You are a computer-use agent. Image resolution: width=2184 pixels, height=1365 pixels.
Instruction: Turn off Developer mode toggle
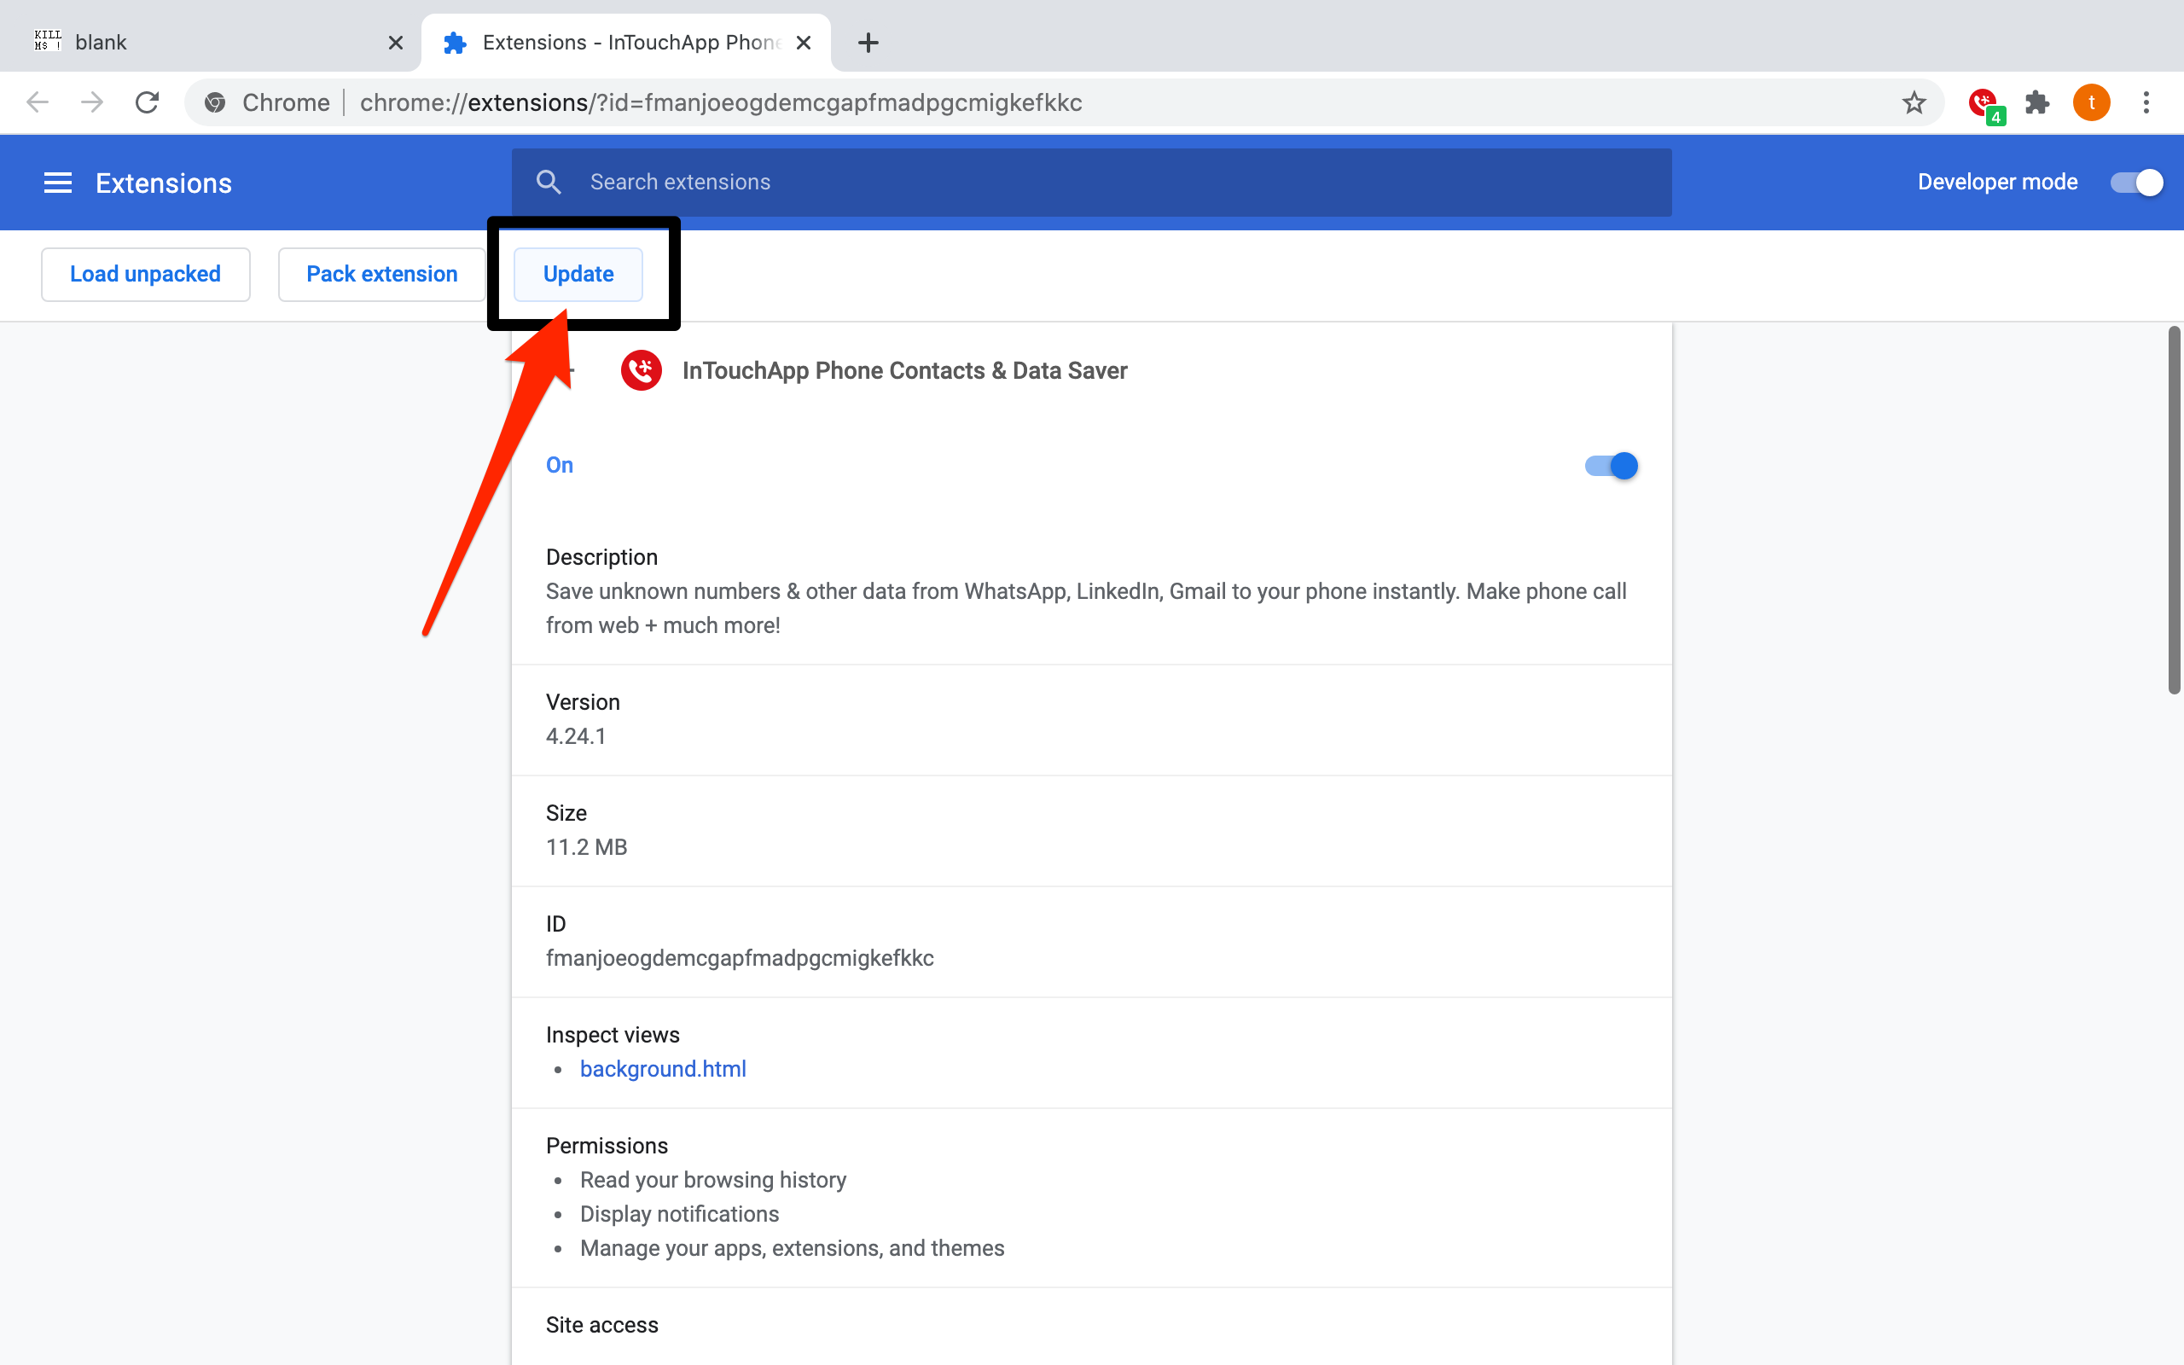click(2135, 183)
